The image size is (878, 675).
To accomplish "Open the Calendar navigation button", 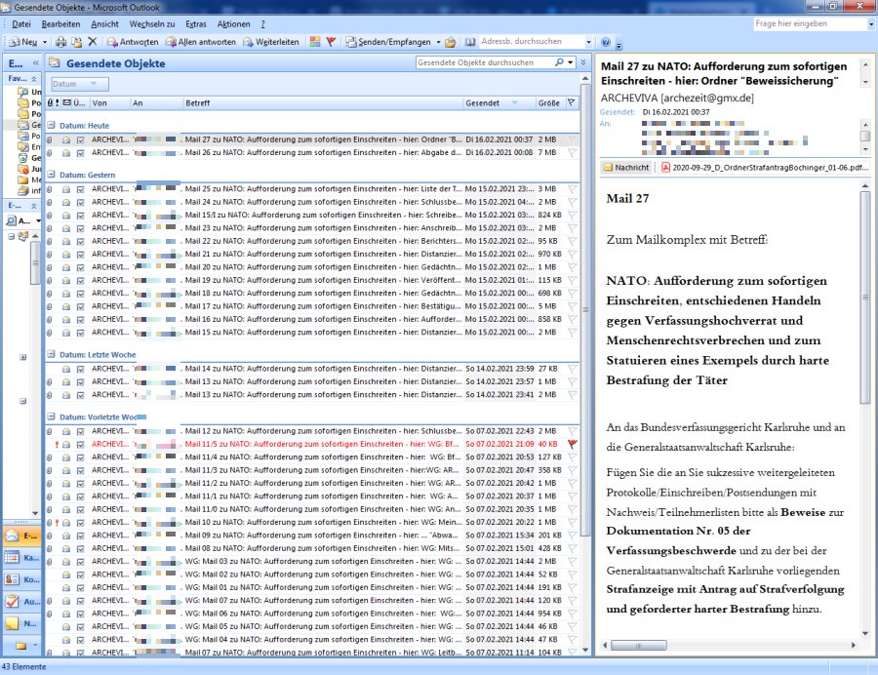I will click(21, 558).
